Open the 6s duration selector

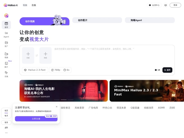(66, 70)
